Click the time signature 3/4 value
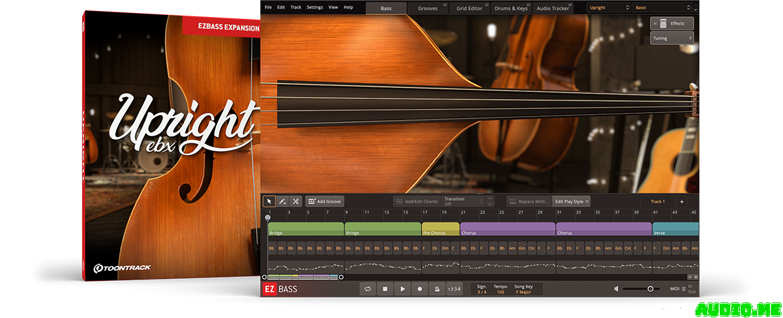The width and height of the screenshot is (783, 318). (x=482, y=292)
